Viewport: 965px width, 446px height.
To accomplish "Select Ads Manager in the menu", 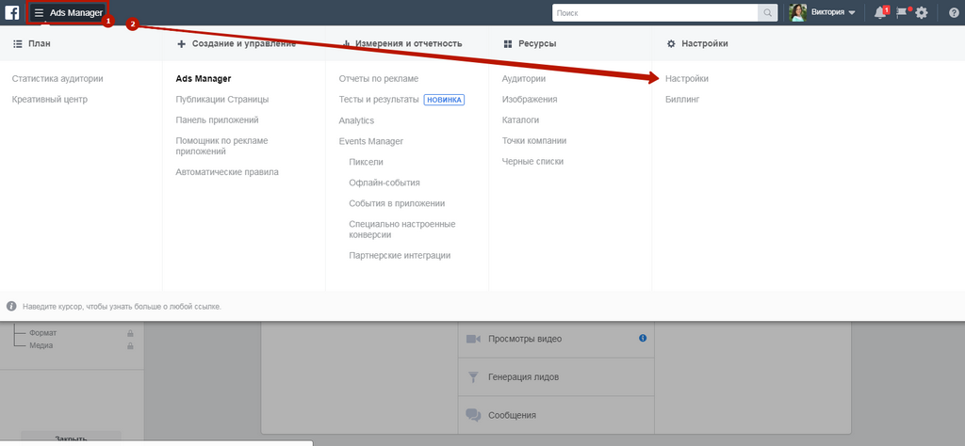I will (204, 79).
